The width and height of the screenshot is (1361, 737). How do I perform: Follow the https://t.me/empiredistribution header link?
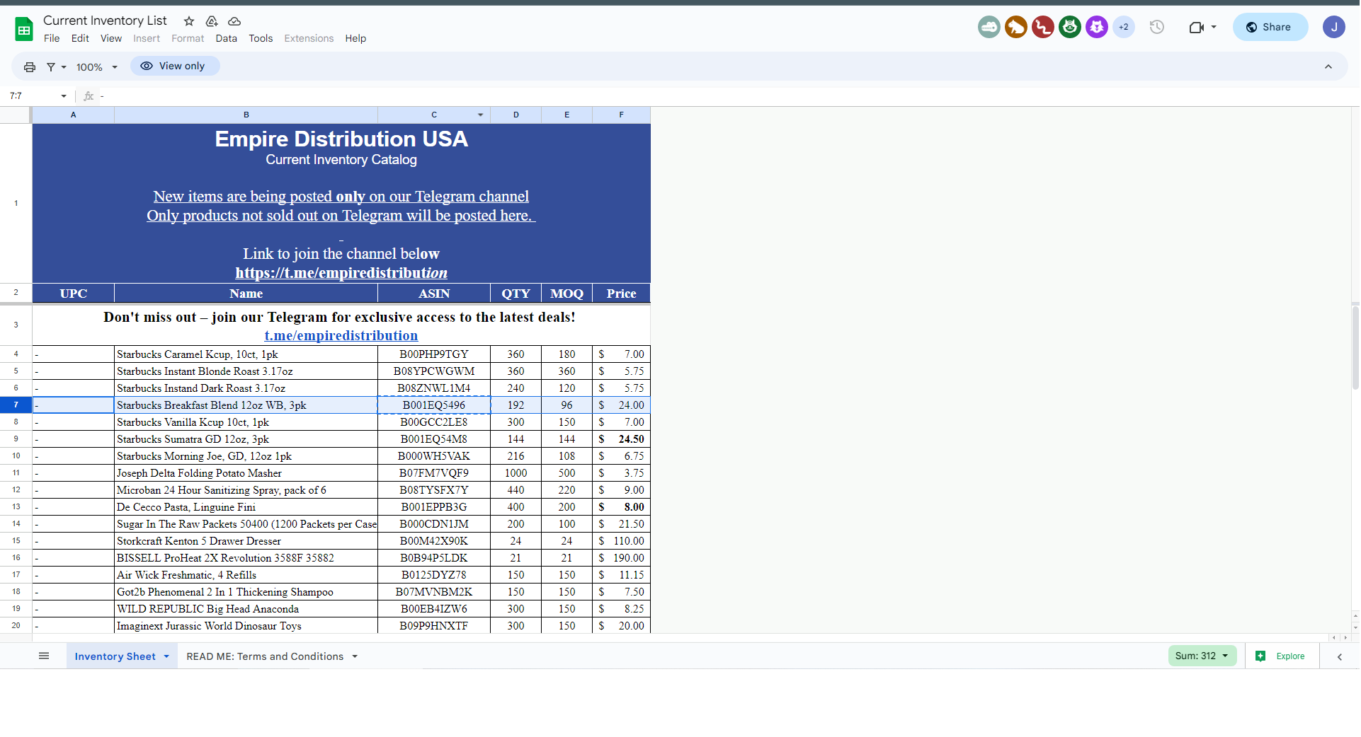point(341,273)
